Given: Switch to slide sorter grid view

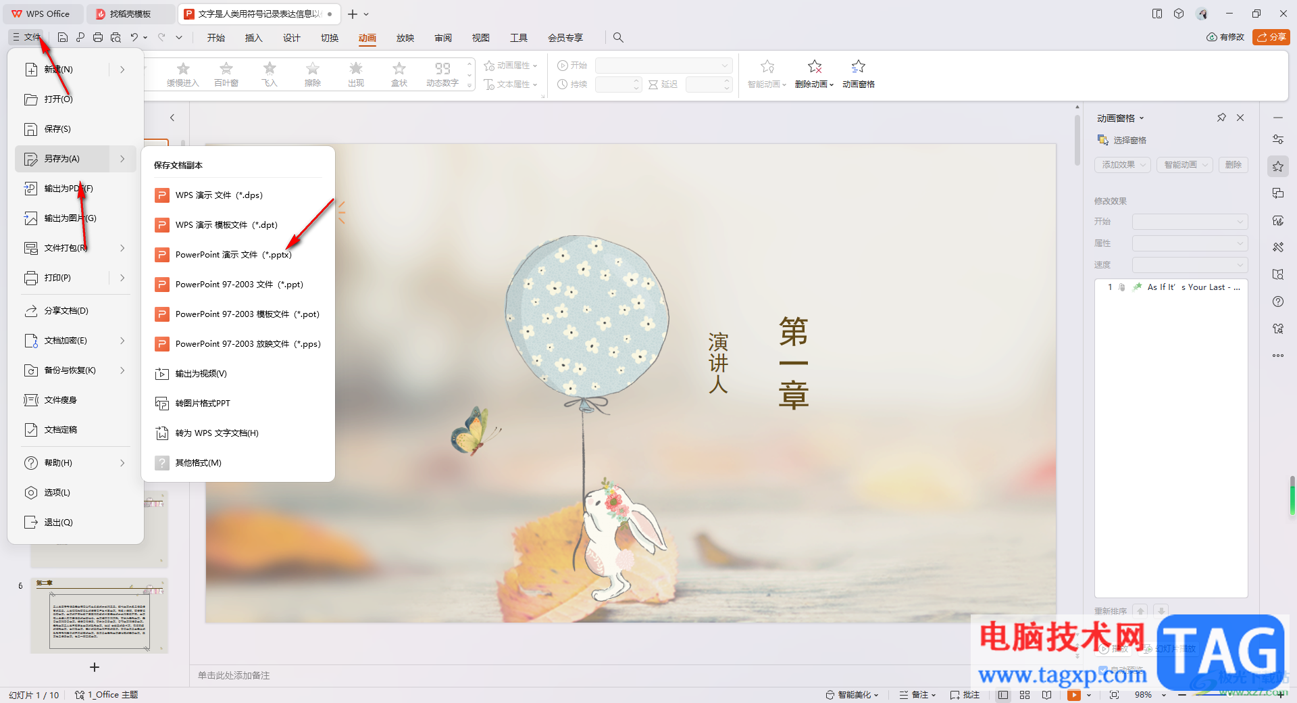Looking at the screenshot, I should 1025,695.
